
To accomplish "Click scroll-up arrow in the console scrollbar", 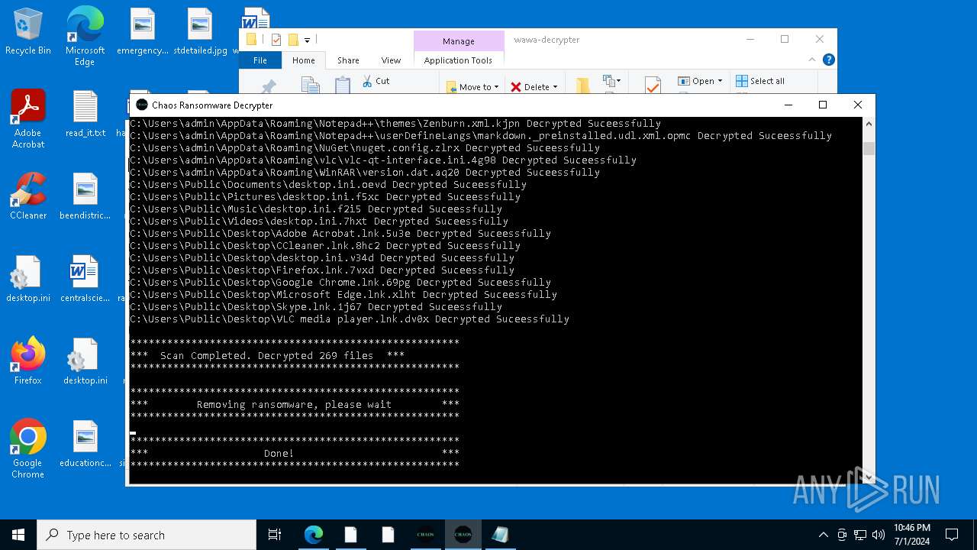I will (869, 123).
